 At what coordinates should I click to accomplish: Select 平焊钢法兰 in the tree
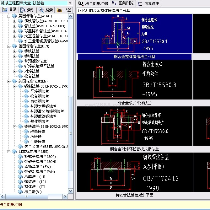pos(40,91)
